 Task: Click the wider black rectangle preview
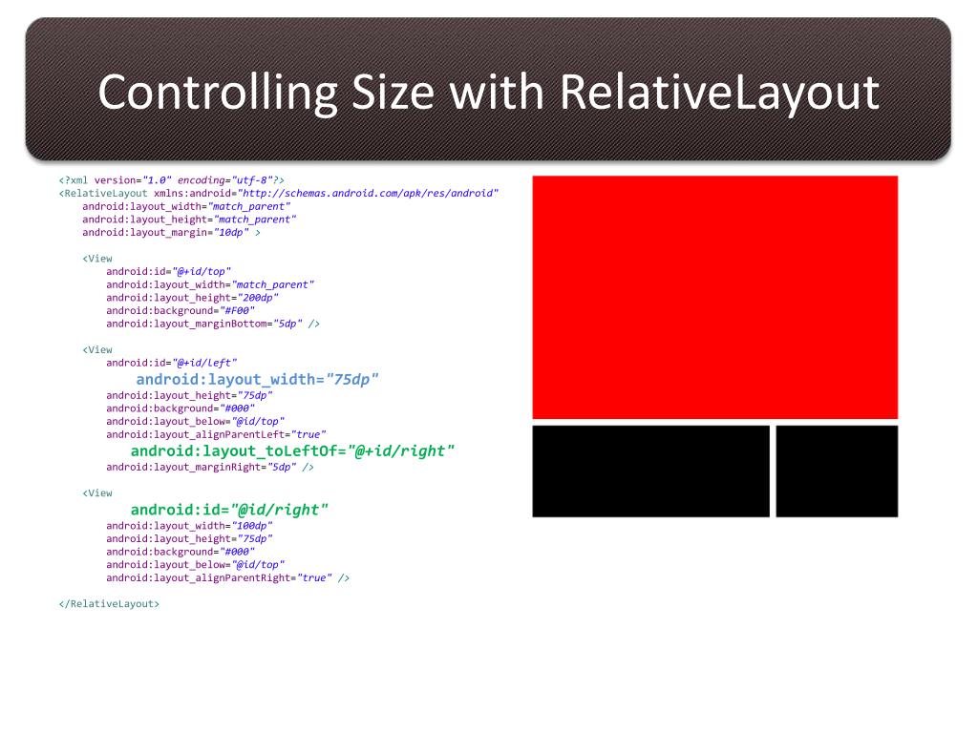(x=650, y=471)
